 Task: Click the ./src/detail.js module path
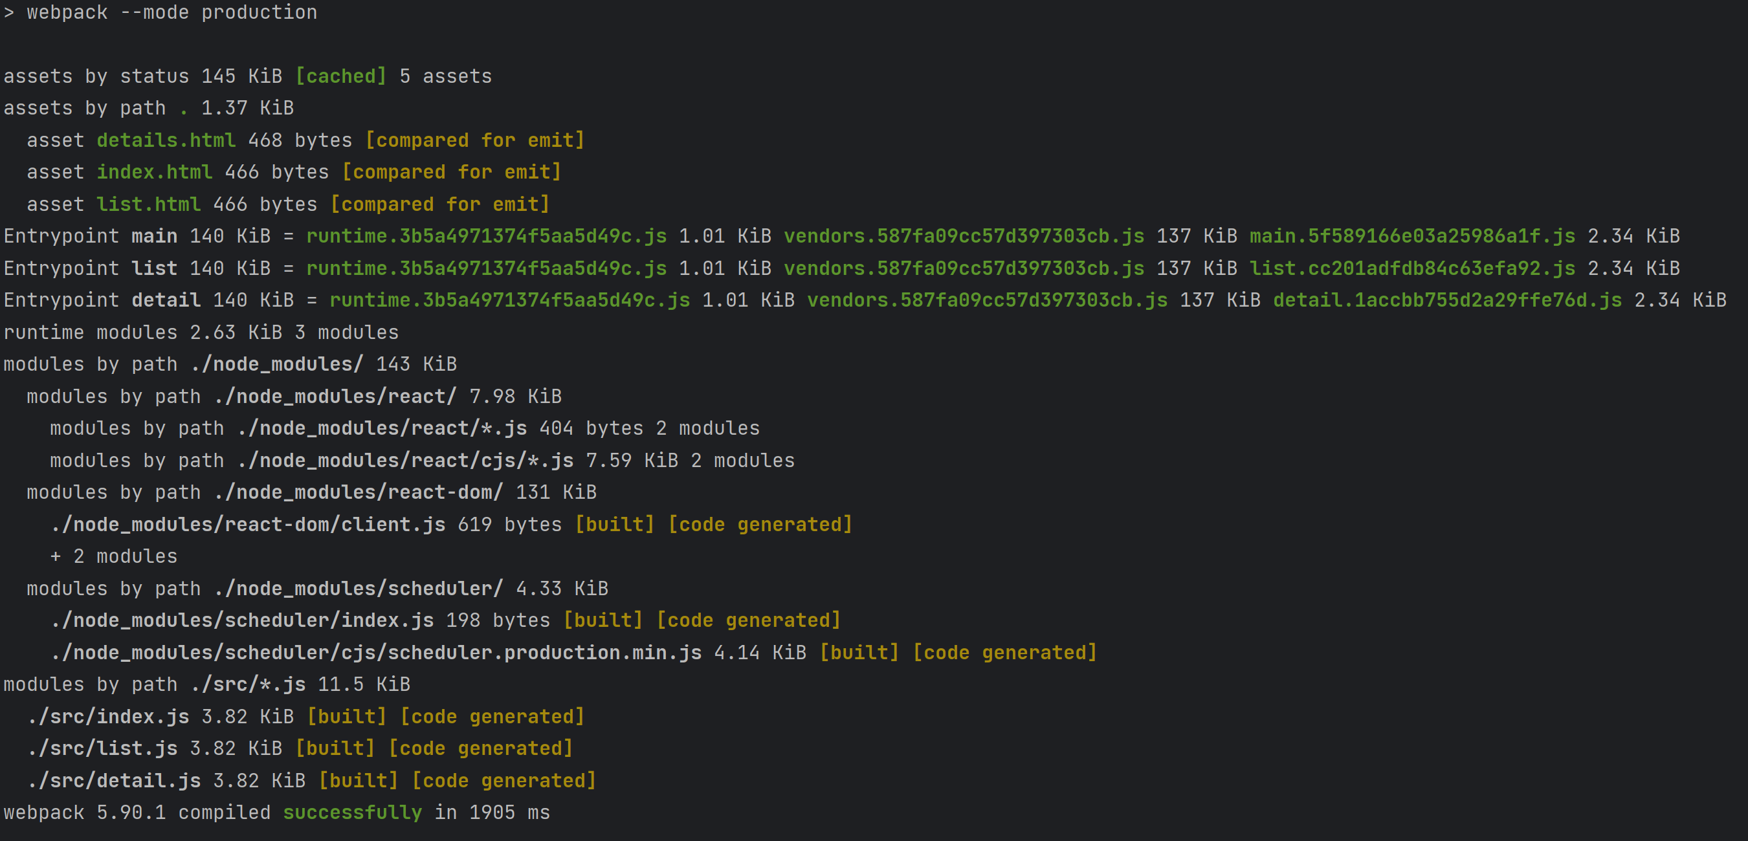click(115, 781)
